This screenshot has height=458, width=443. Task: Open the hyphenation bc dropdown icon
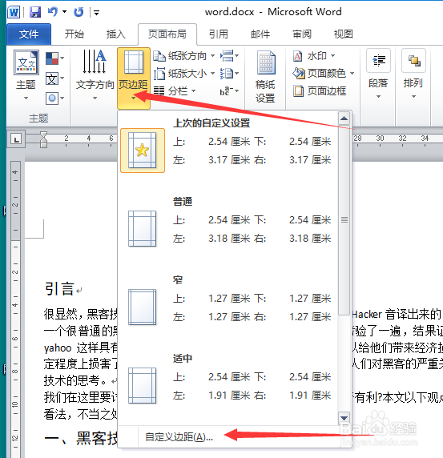(229, 90)
